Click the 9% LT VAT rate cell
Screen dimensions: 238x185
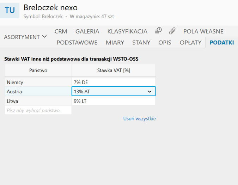113,101
